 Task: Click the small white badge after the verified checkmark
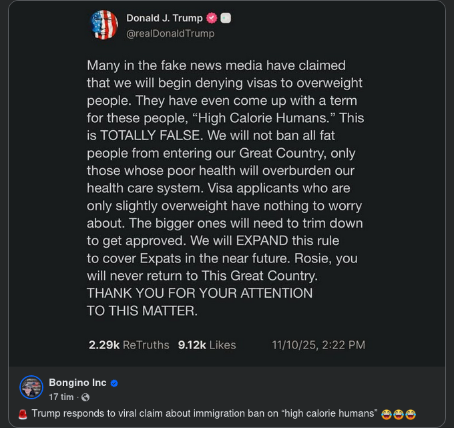pos(226,18)
